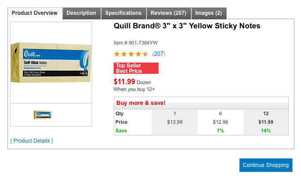301x180 pixels.
Task: Open the Specifications tab
Action: 123,13
